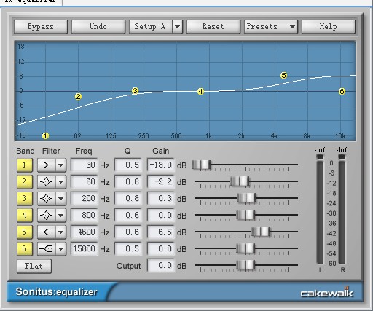The image size is (373, 311).
Task: Select graph node 6 on EQ curve
Action: [342, 92]
